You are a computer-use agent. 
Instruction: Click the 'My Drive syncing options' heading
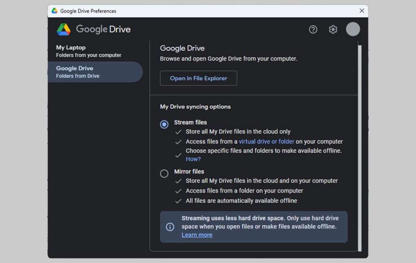(195, 107)
